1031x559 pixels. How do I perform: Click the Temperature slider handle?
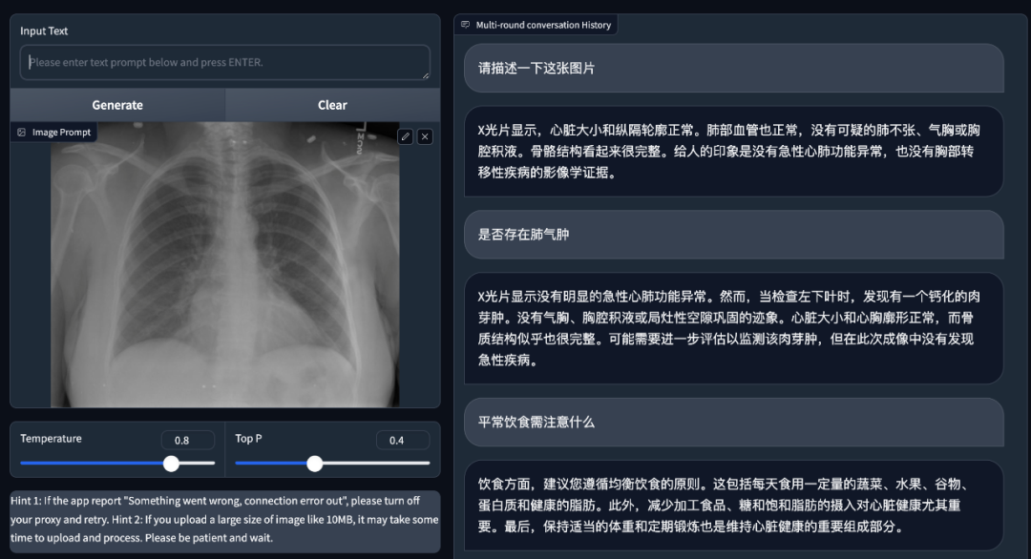point(171,463)
